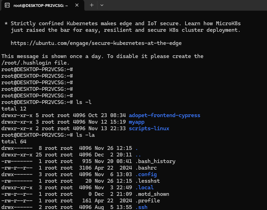The height and width of the screenshot is (210, 267).
Task: Click the .motd_shown file name
Action: point(152,194)
